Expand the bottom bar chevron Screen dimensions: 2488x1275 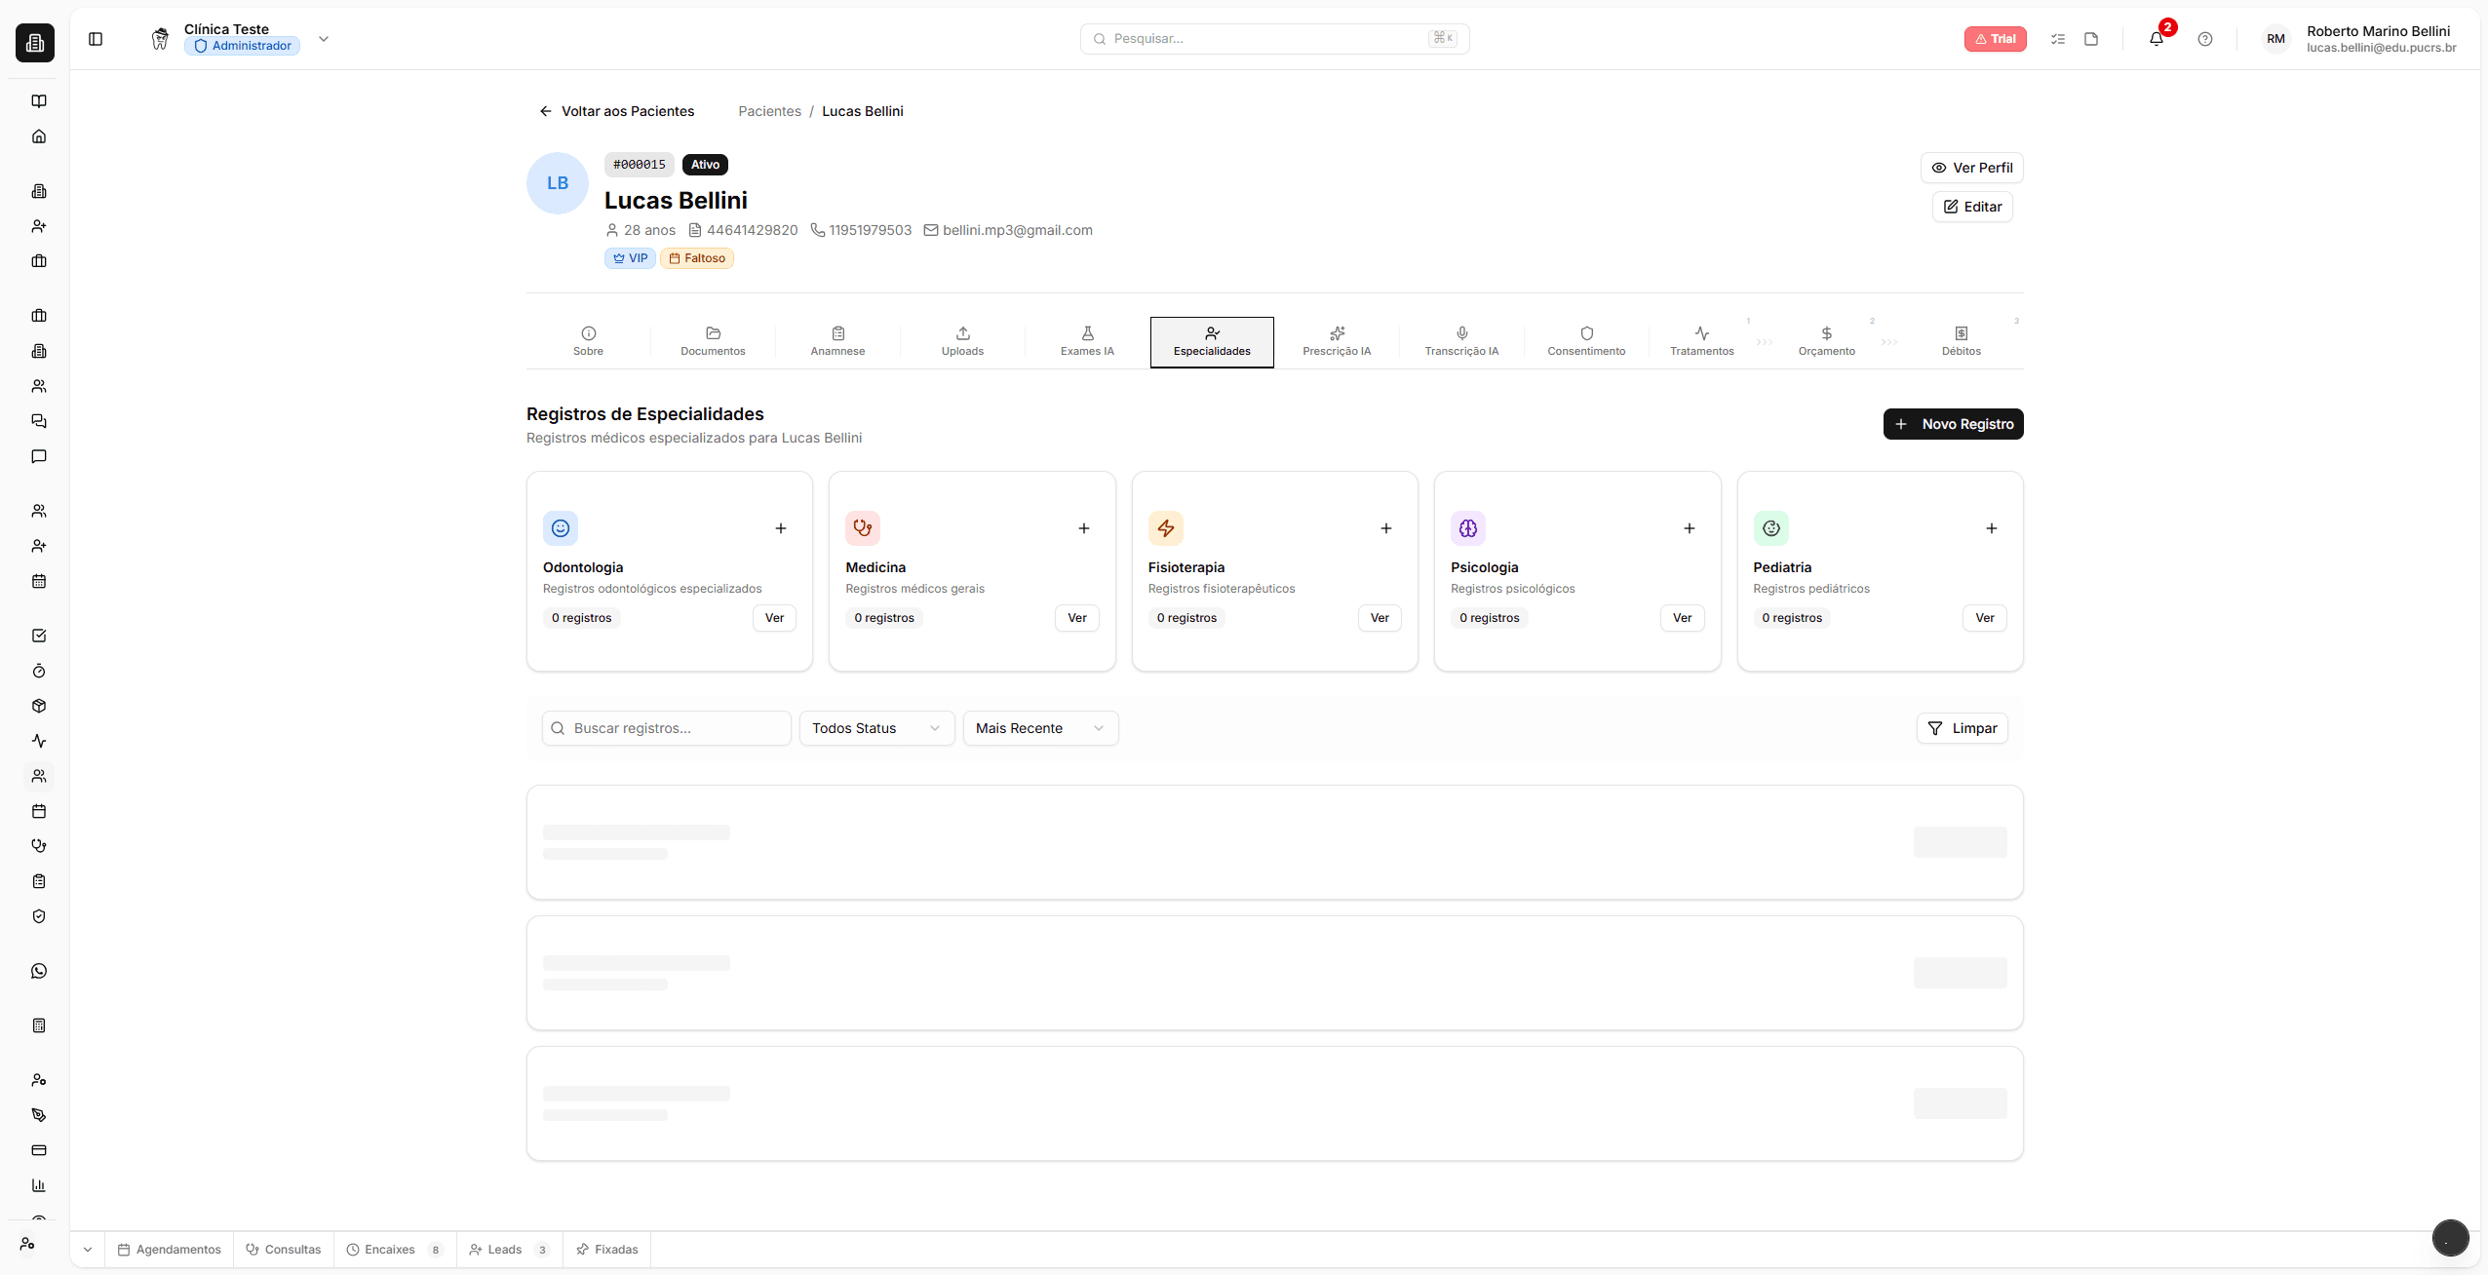pos(88,1250)
